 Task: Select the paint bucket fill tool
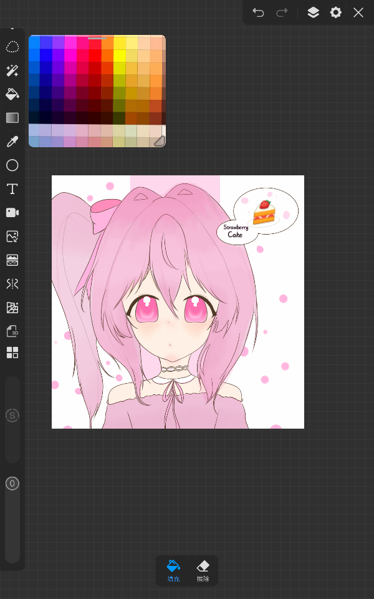12,94
